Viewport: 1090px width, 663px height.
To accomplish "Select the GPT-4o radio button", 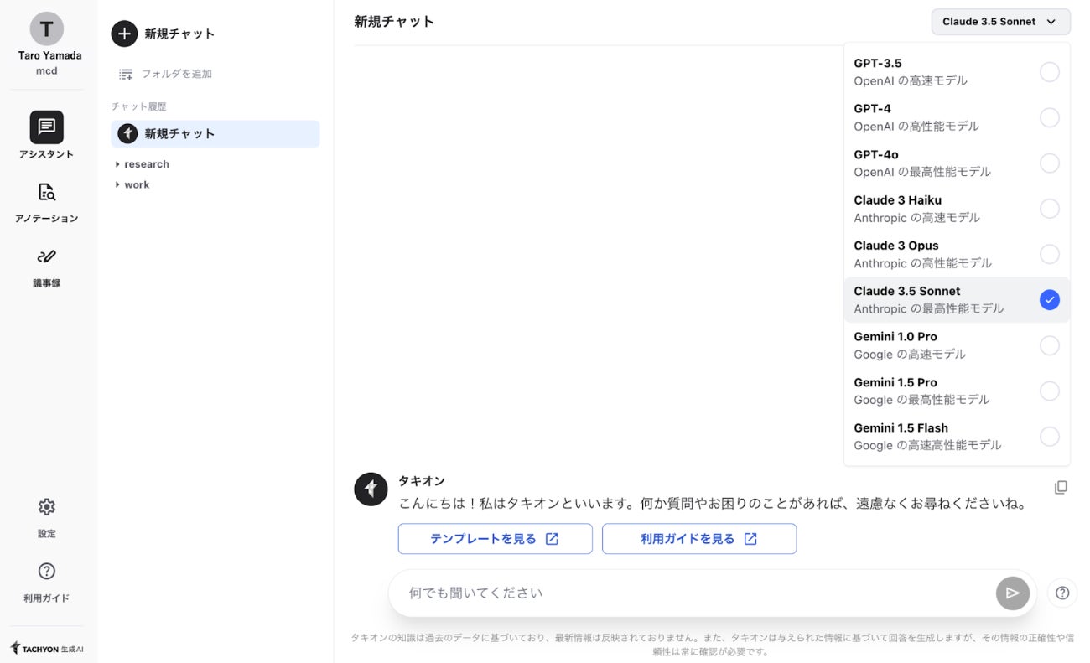I will [x=1050, y=163].
